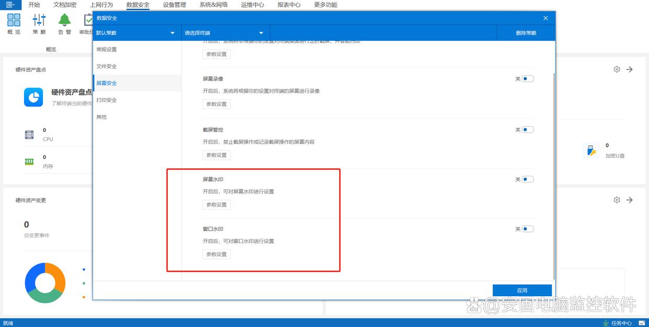The height and width of the screenshot is (327, 649).
Task: Click the 硬件资产盘点 blue pie chart icon
Action: tap(33, 97)
